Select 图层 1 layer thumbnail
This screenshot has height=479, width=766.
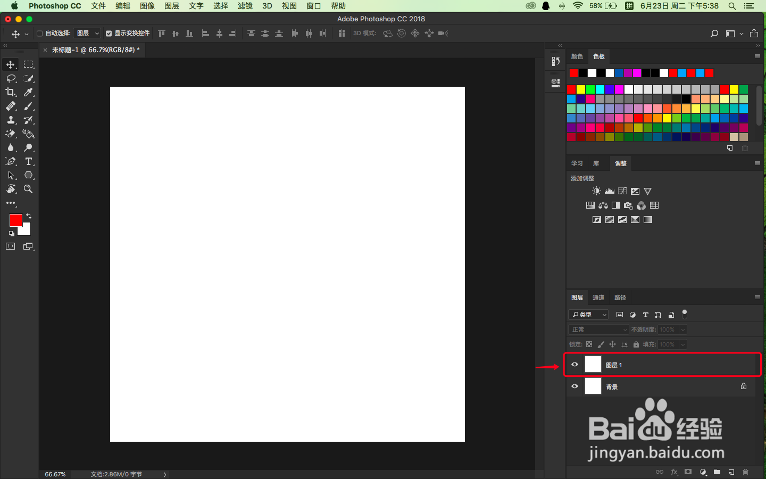[x=593, y=364]
